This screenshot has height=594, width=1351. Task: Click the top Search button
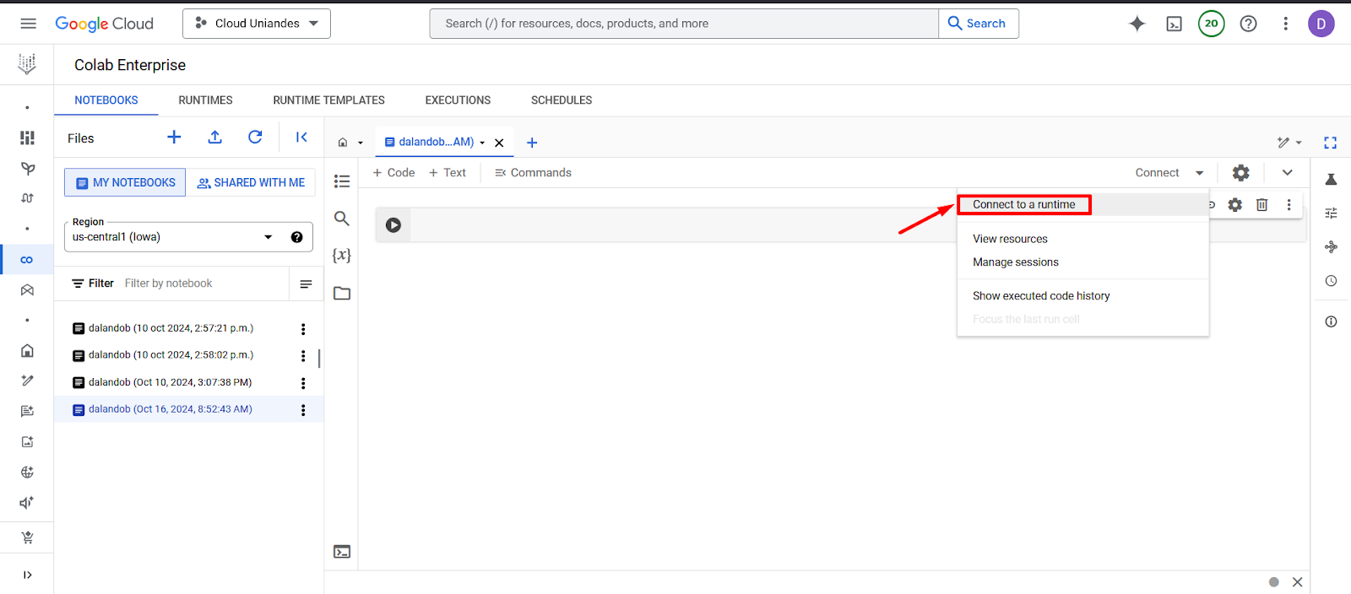click(978, 24)
